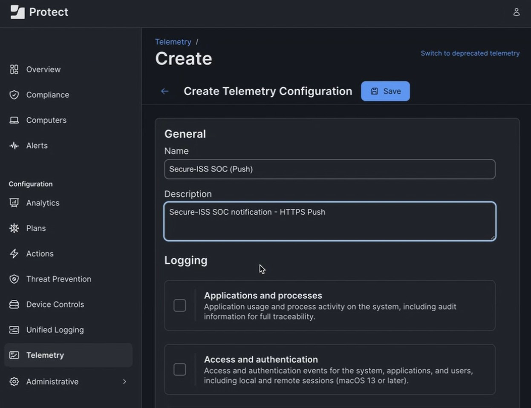Click the Description textarea resize handle
Viewport: 531px width, 408px height.
coord(493,238)
